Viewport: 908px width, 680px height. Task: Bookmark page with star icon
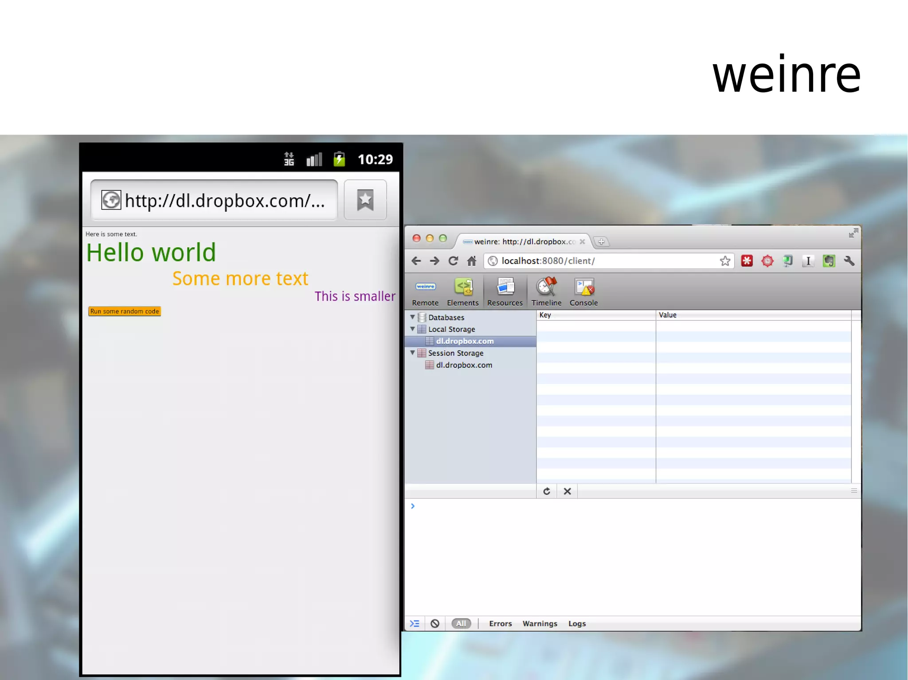coord(725,261)
